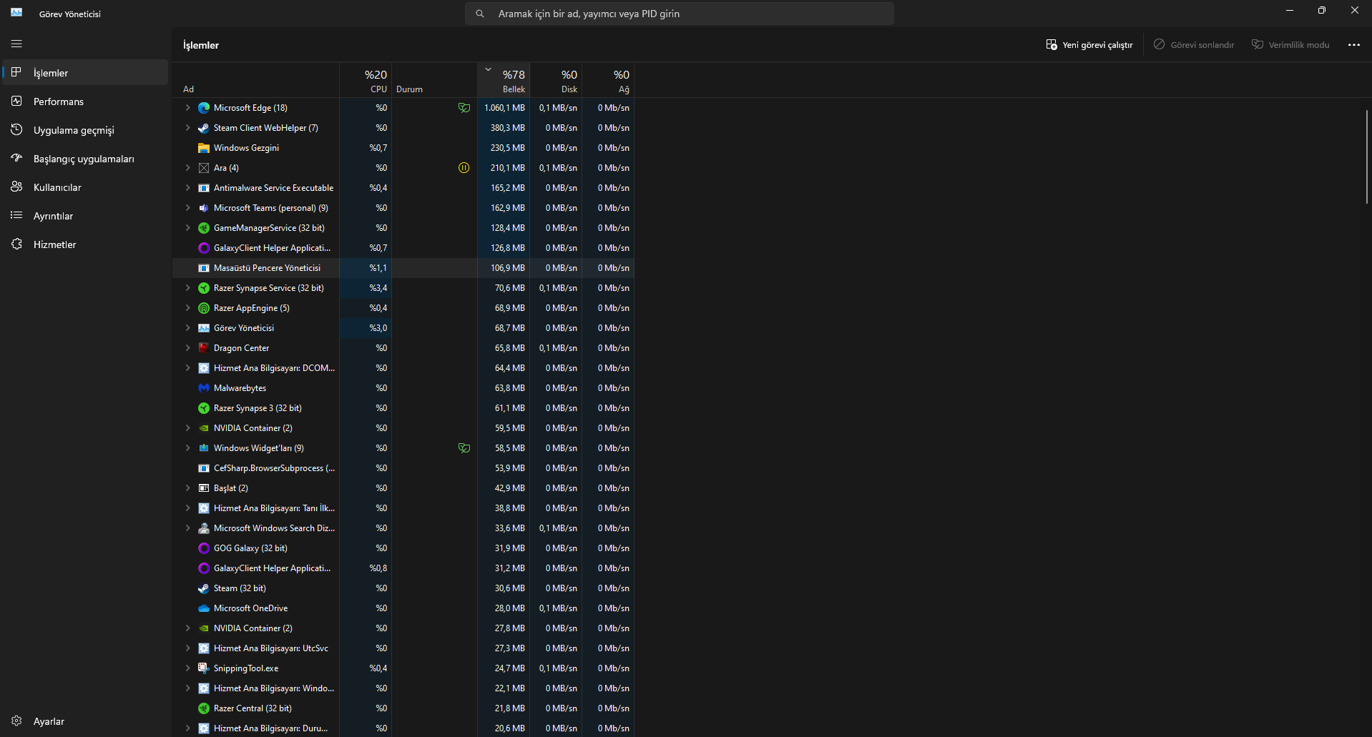
Task: Select the Steam (32 bit) icon
Action: point(204,588)
